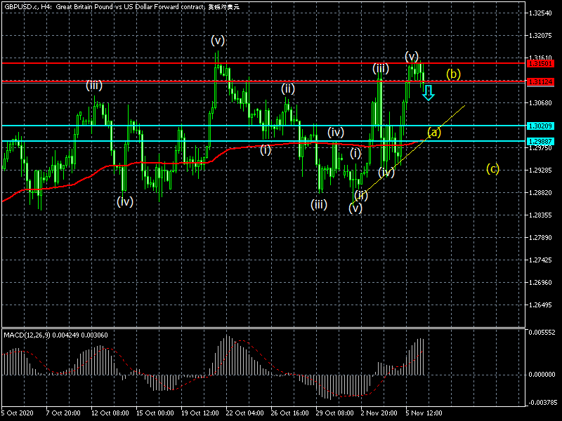Click the rightmost white (v) wave label
Image resolution: width=562 pixels, height=421 pixels.
tap(412, 56)
